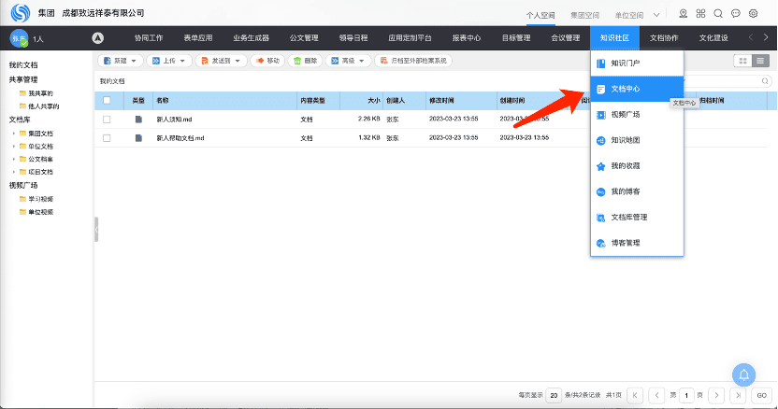Click the GO pagination button

point(761,395)
